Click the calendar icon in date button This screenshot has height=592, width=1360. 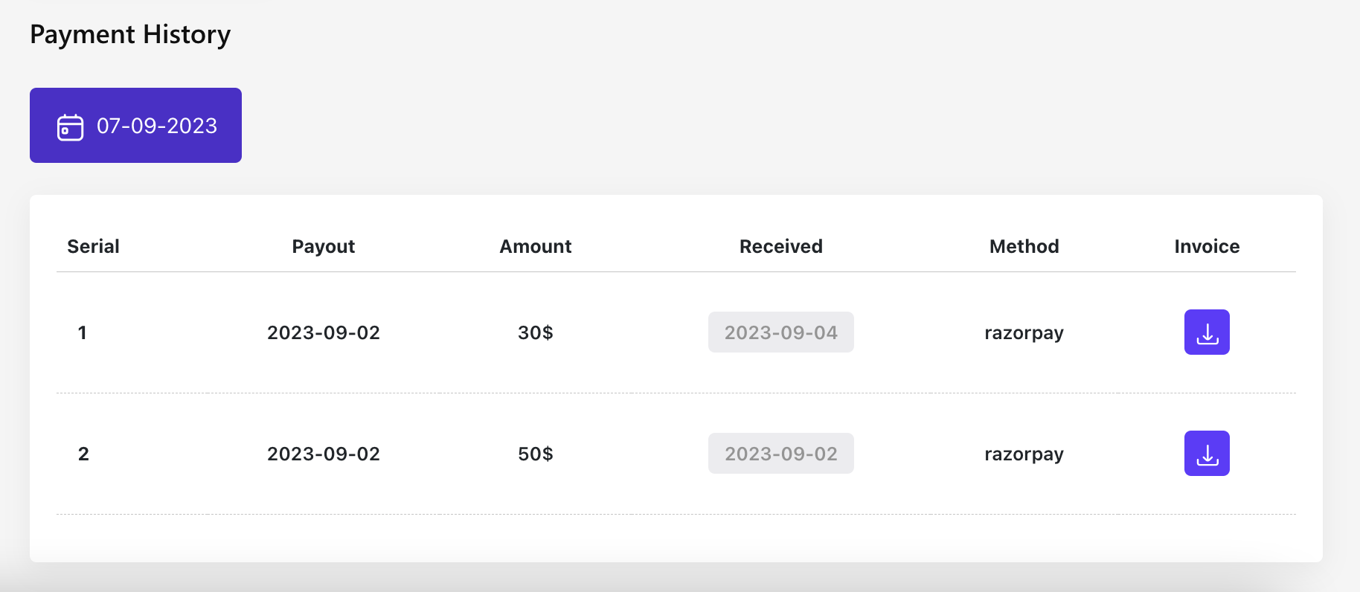click(71, 127)
